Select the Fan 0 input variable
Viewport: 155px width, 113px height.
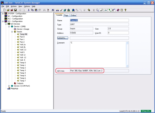[22, 37]
